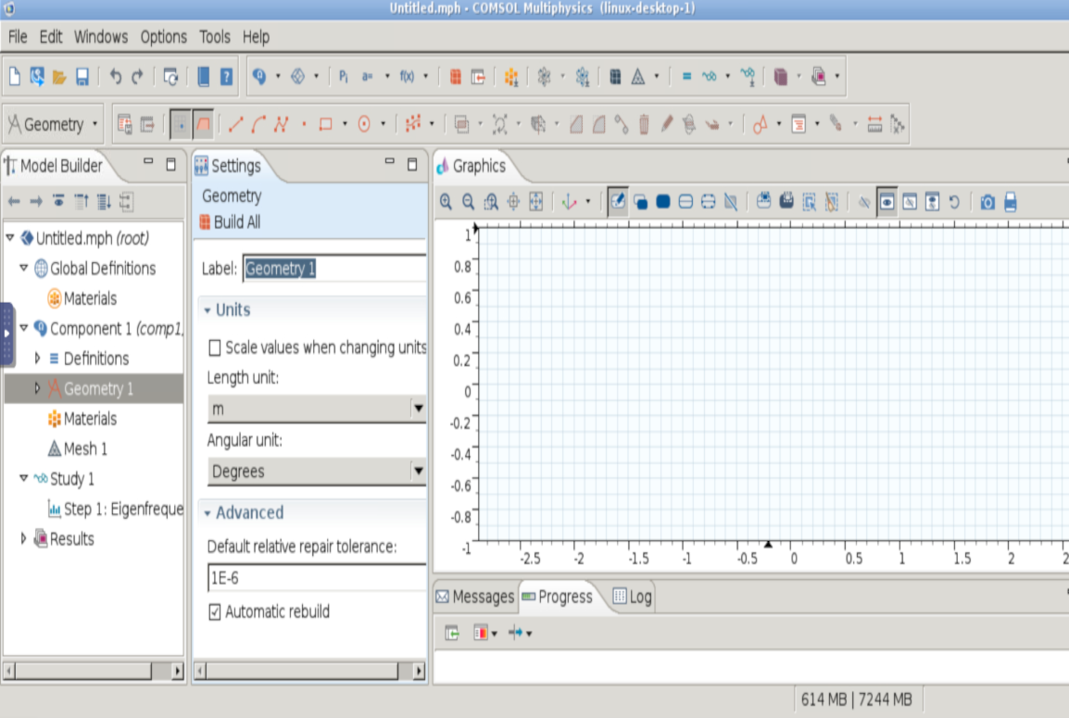
Task: Zoom out on the Graphics view
Action: pyautogui.click(x=469, y=202)
